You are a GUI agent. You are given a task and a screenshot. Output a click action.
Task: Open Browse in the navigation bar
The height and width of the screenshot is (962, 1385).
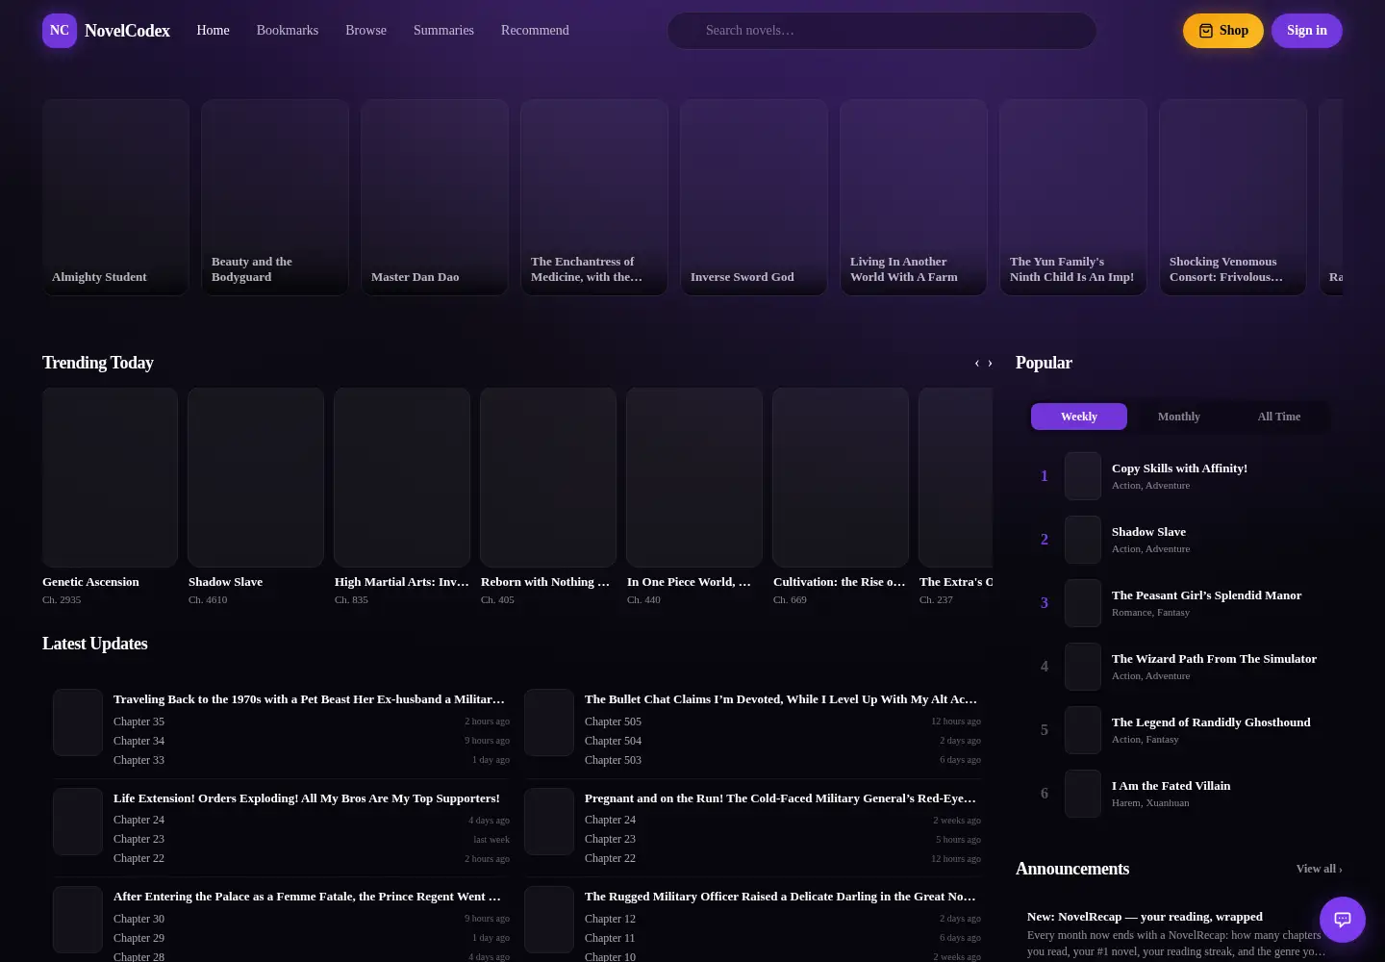click(365, 31)
